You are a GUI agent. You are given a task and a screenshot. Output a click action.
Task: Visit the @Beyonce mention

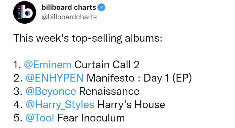click(51, 91)
